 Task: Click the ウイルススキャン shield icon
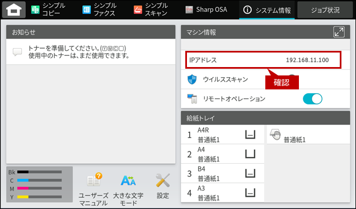pyautogui.click(x=192, y=79)
